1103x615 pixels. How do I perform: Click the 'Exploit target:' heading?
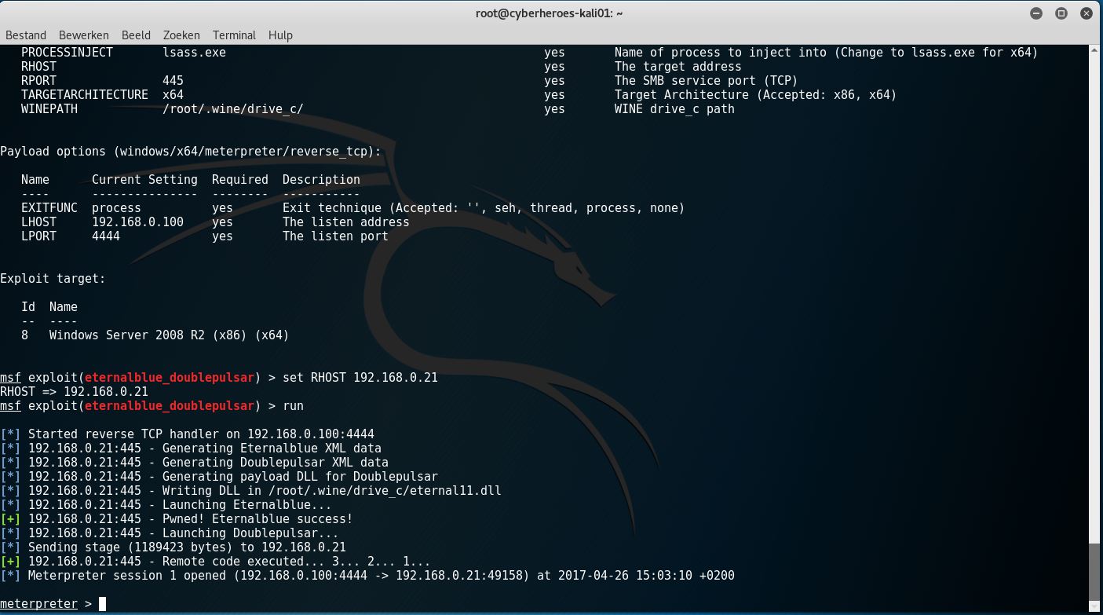(53, 279)
